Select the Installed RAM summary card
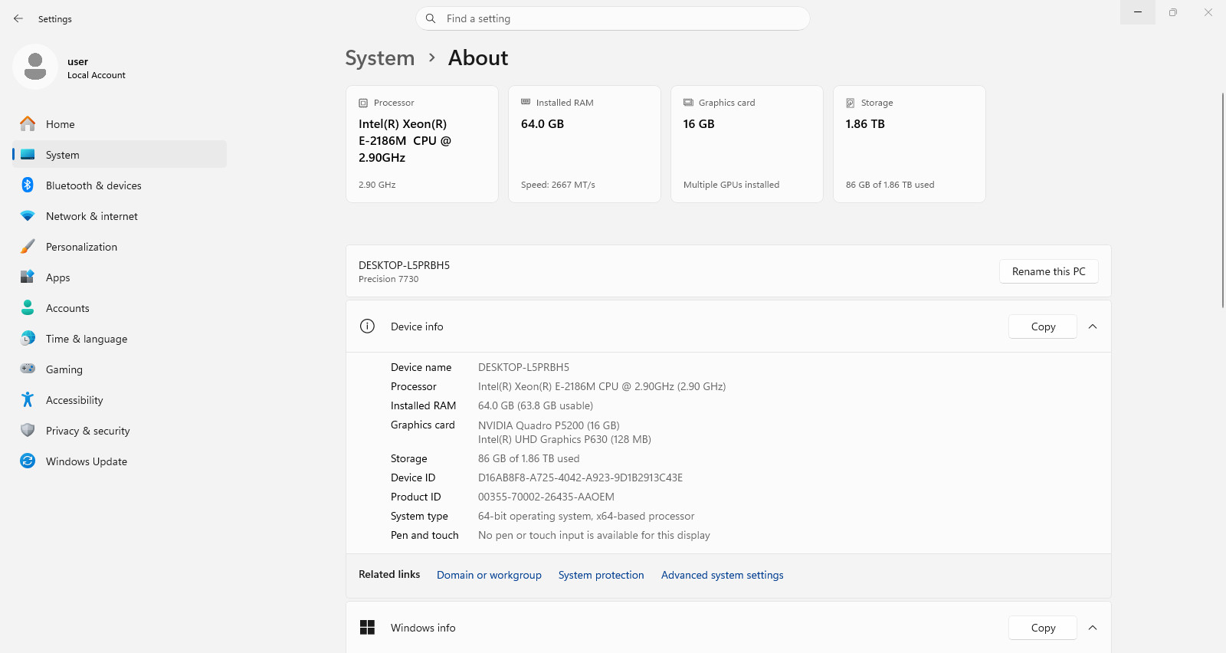The width and height of the screenshot is (1226, 653). pyautogui.click(x=585, y=144)
